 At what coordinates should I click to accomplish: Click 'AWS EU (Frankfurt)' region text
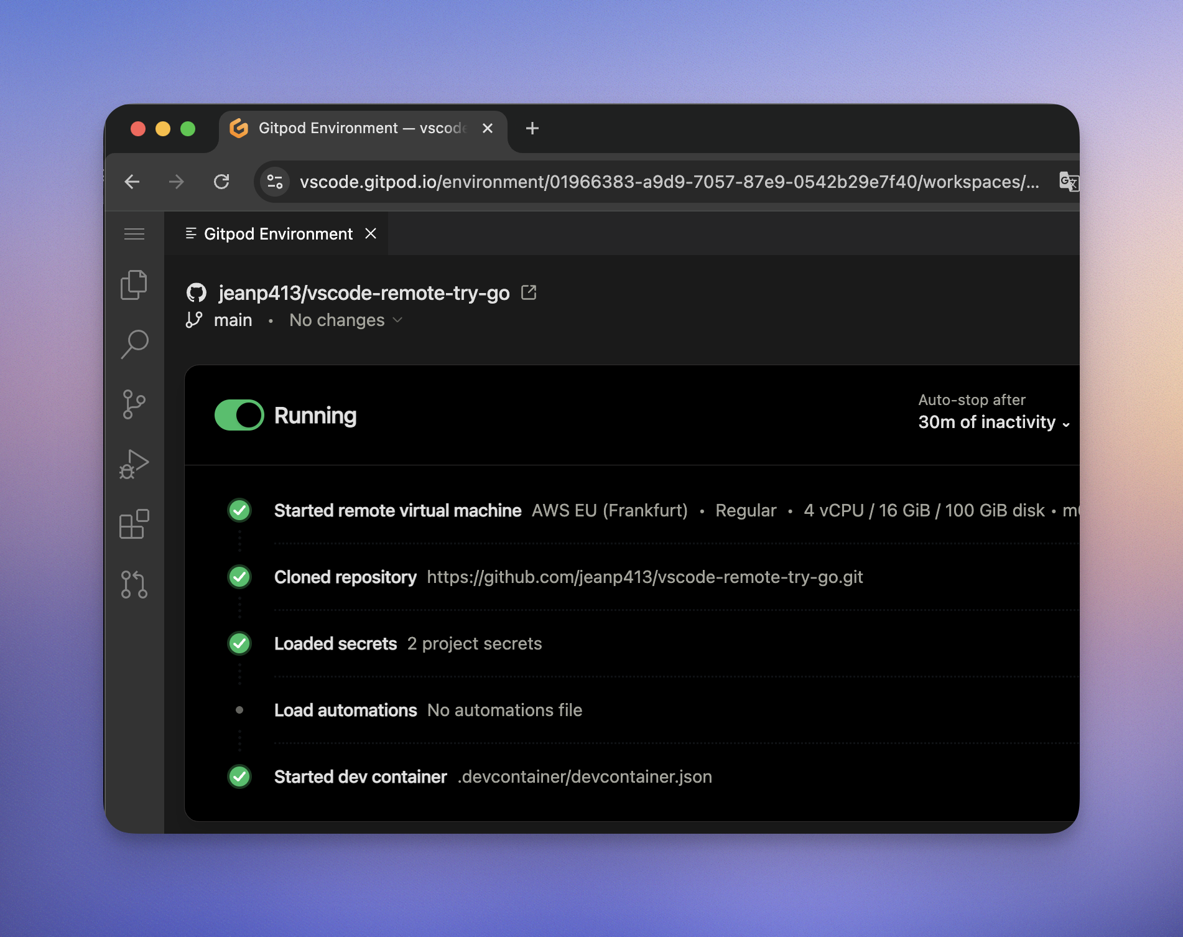point(610,510)
